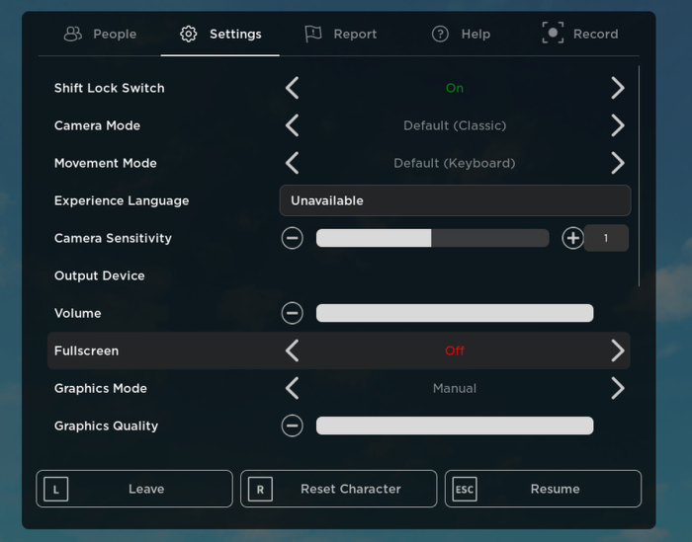The height and width of the screenshot is (542, 692).
Task: Open the Experience Language 'Unavailable' dropdown
Action: click(455, 200)
